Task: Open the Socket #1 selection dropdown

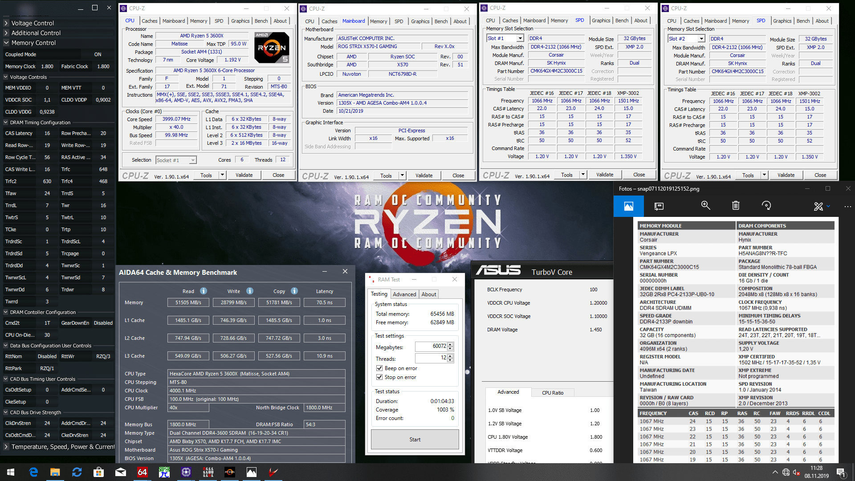Action: pos(193,160)
